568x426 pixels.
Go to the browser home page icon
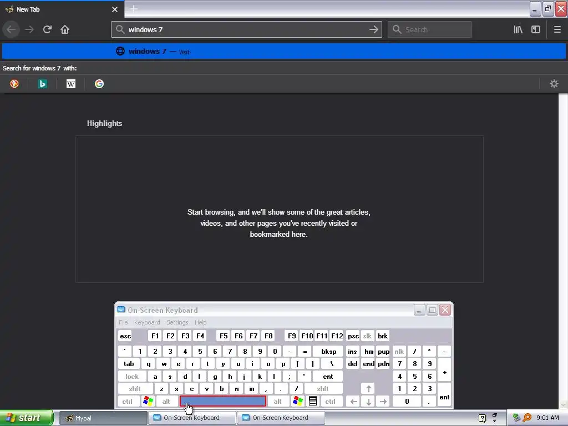pyautogui.click(x=65, y=29)
